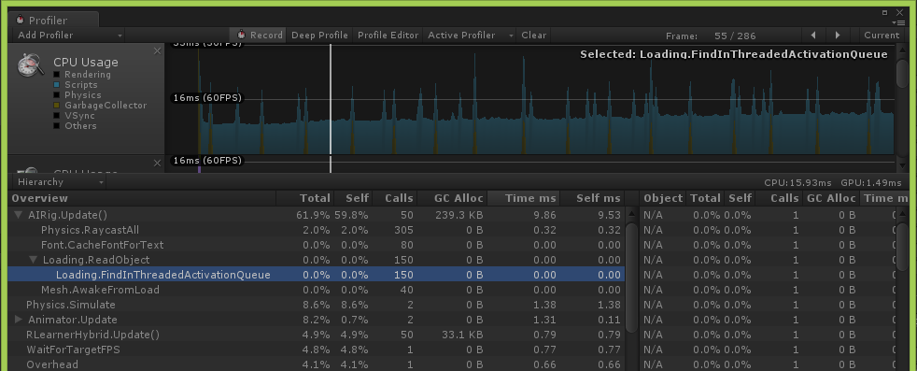Screen dimensions: 917x371
Task: Open the Hierarchy view dropdown
Action: pos(60,182)
